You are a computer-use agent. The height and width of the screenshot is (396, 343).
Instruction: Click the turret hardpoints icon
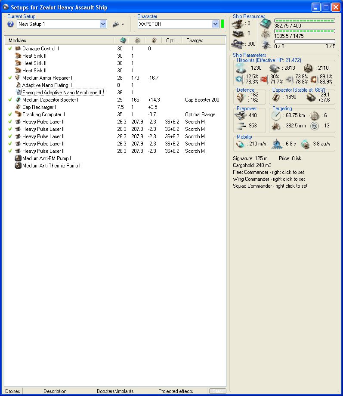point(238,24)
